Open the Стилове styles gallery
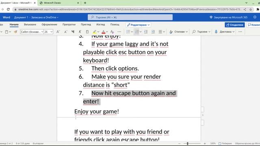The height and width of the screenshot is (146, 260). pos(178,32)
